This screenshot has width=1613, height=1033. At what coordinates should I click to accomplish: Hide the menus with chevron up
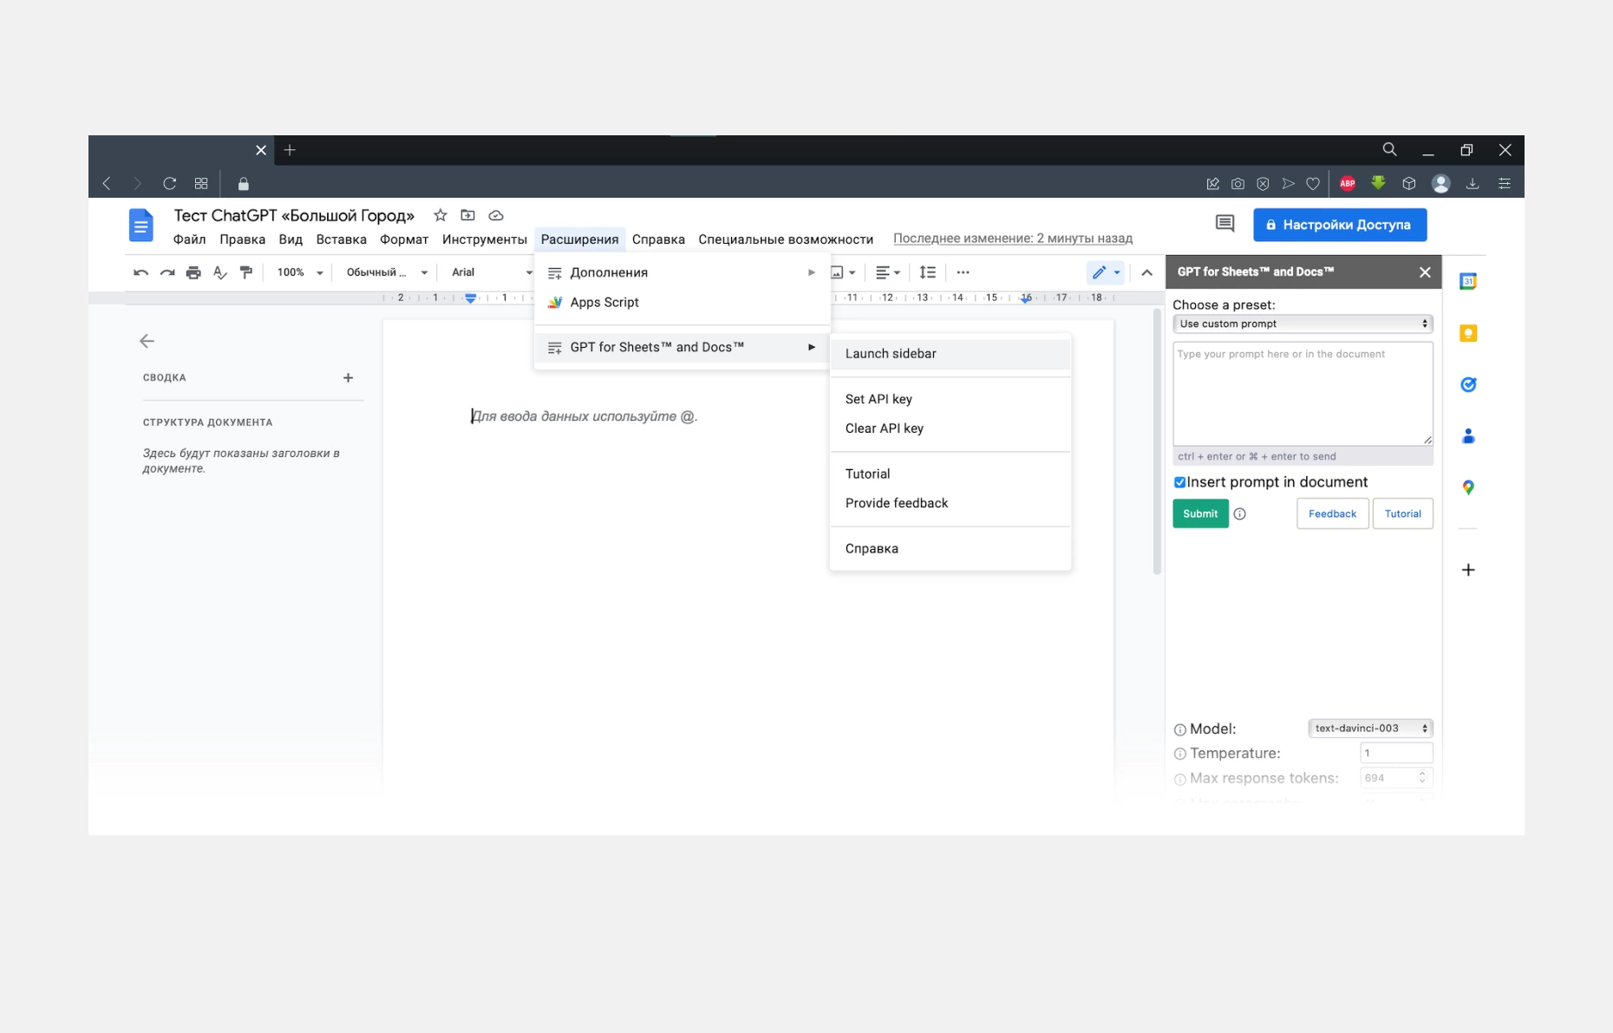[x=1146, y=272]
